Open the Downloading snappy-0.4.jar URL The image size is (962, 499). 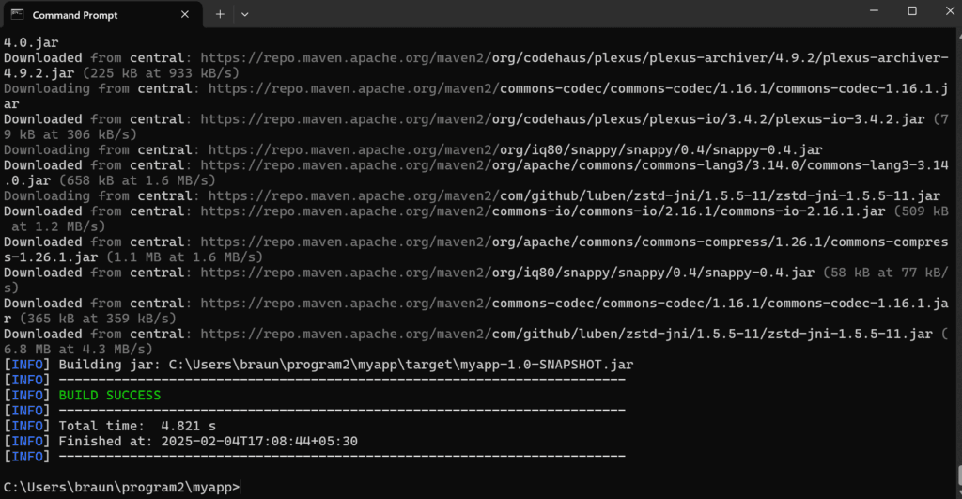pyautogui.click(x=515, y=149)
